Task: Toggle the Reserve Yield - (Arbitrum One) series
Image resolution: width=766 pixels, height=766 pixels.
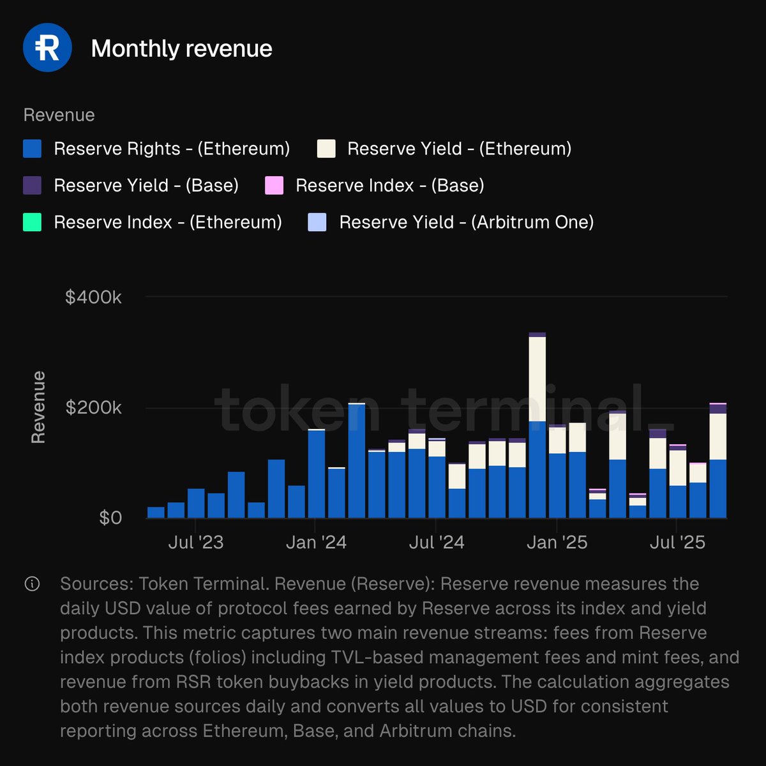Action: point(467,222)
